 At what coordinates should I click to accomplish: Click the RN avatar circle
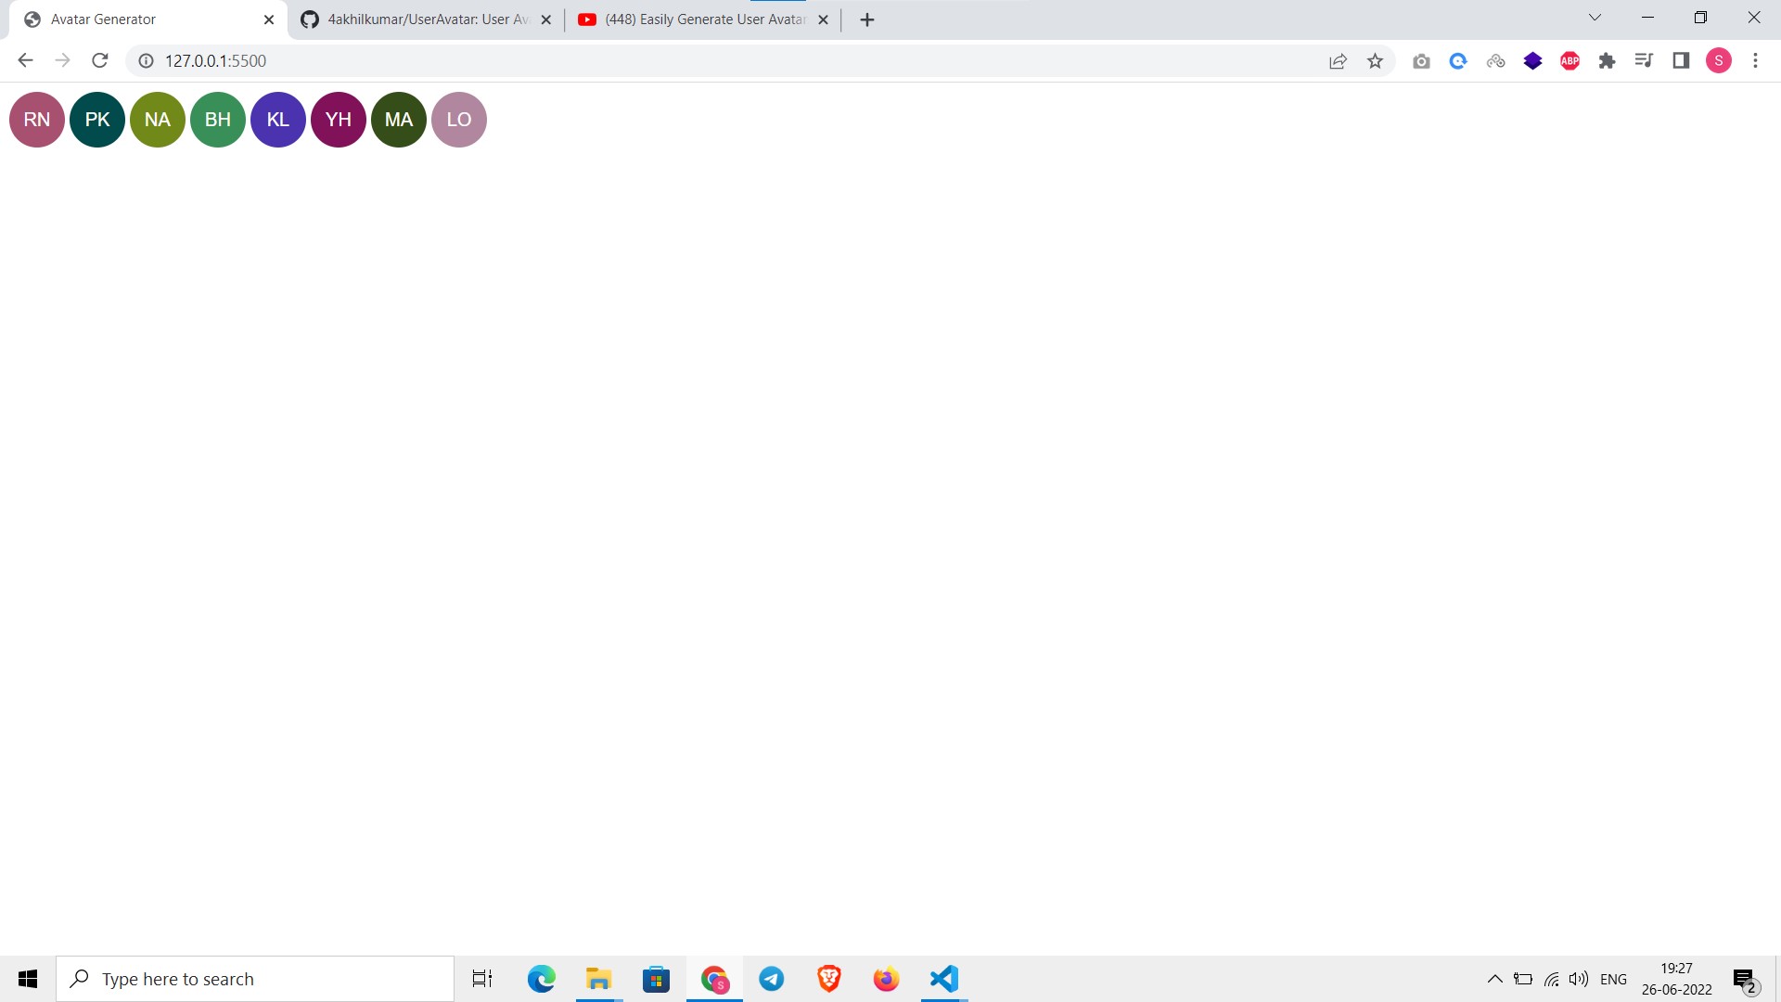click(x=37, y=119)
